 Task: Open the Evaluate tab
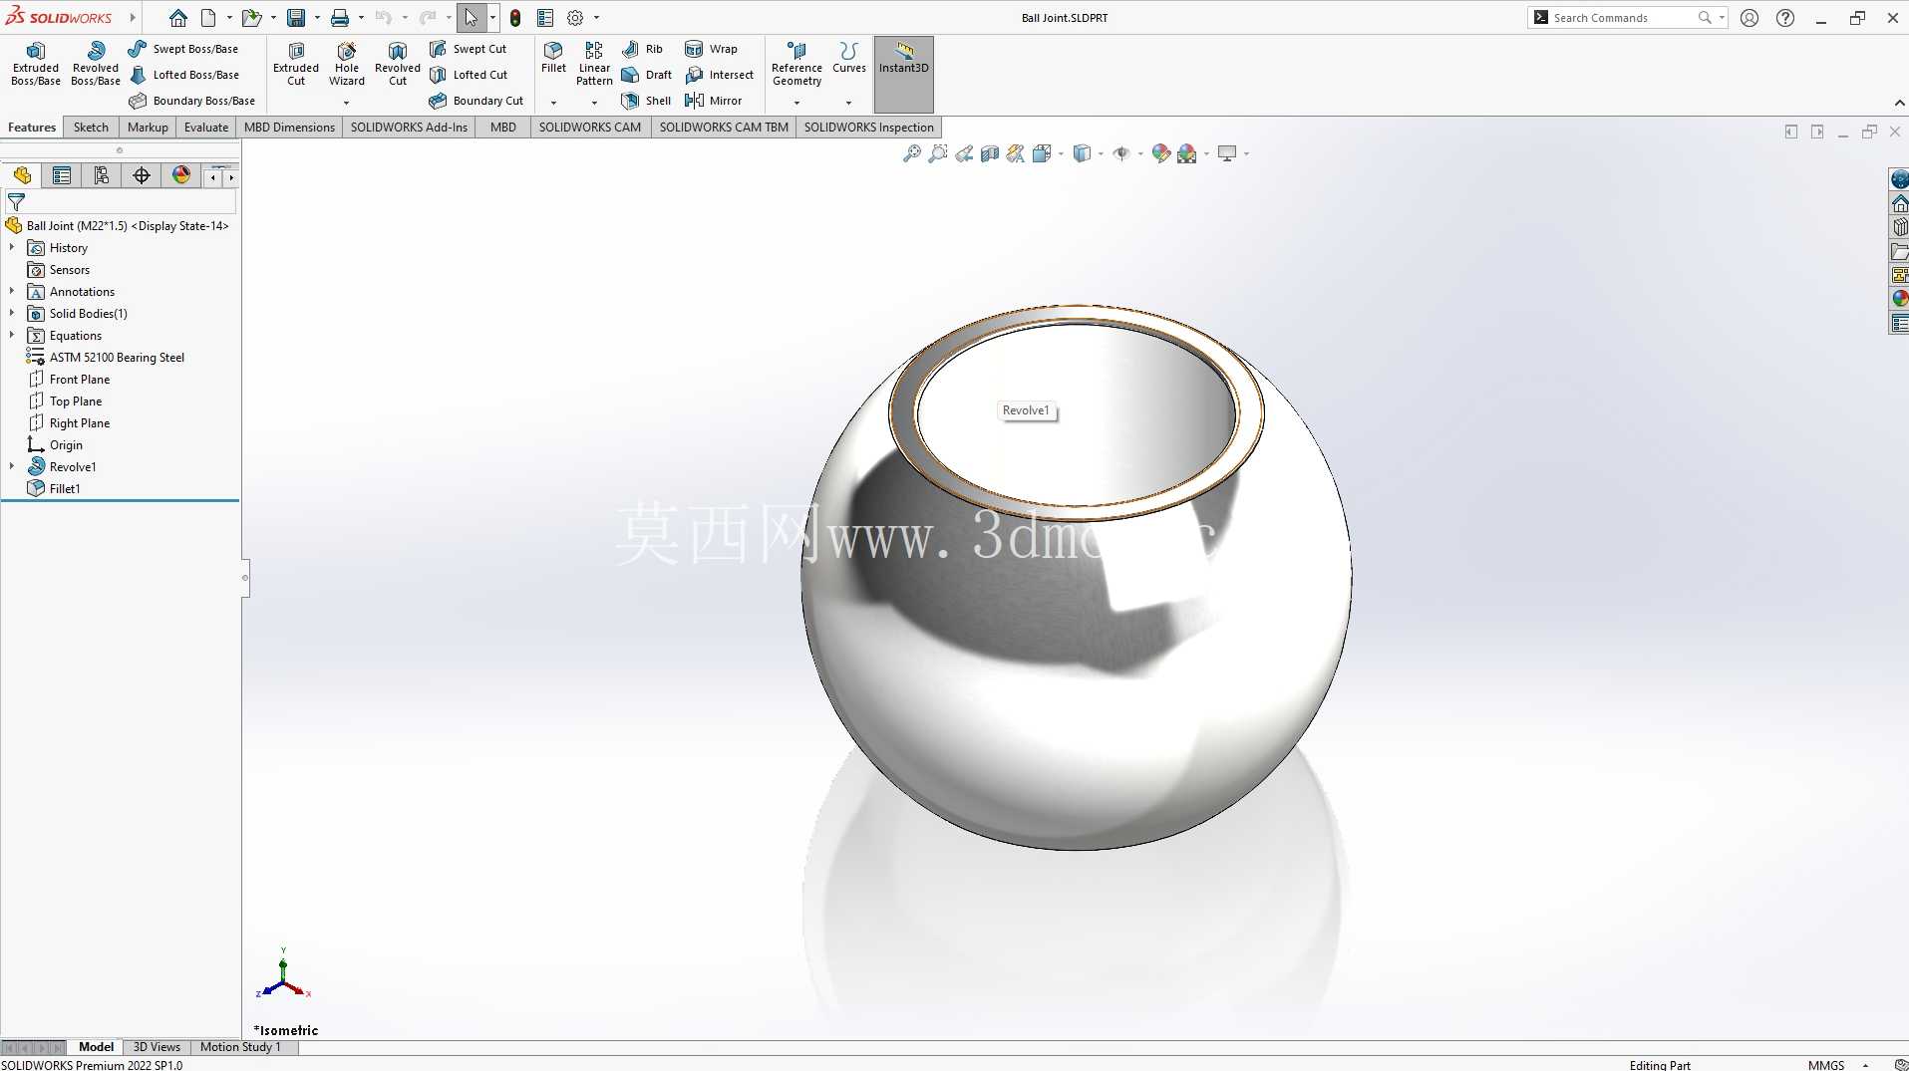206,127
